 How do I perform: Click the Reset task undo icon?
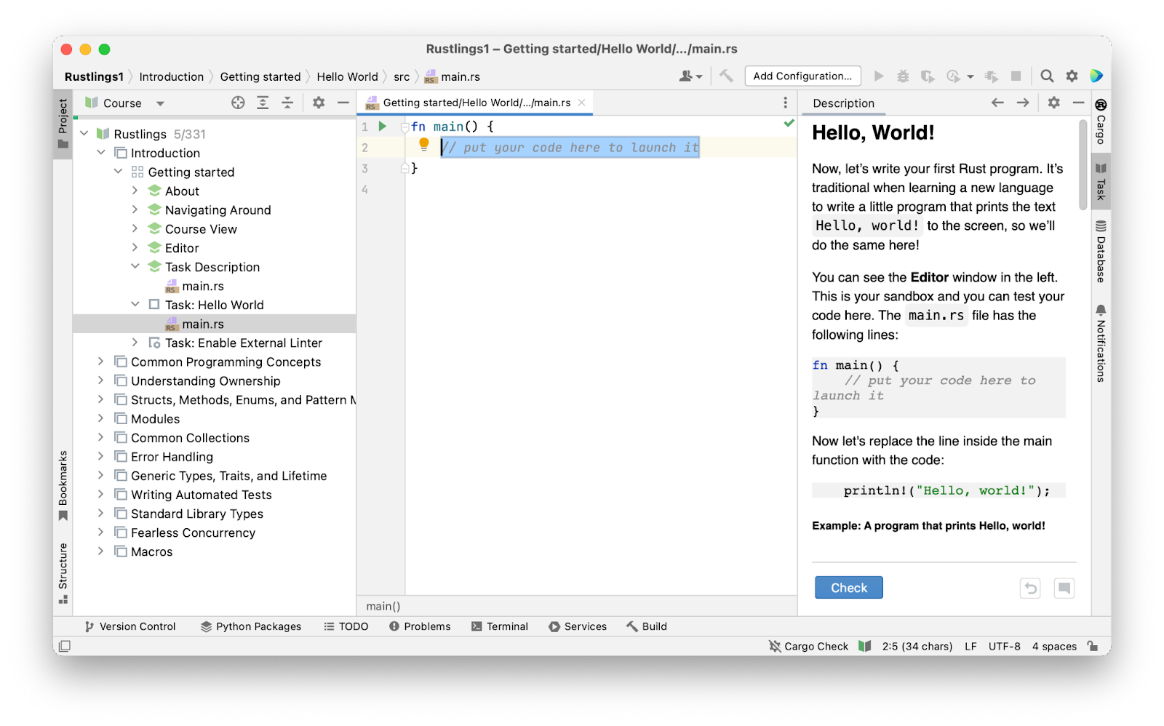coord(1030,588)
